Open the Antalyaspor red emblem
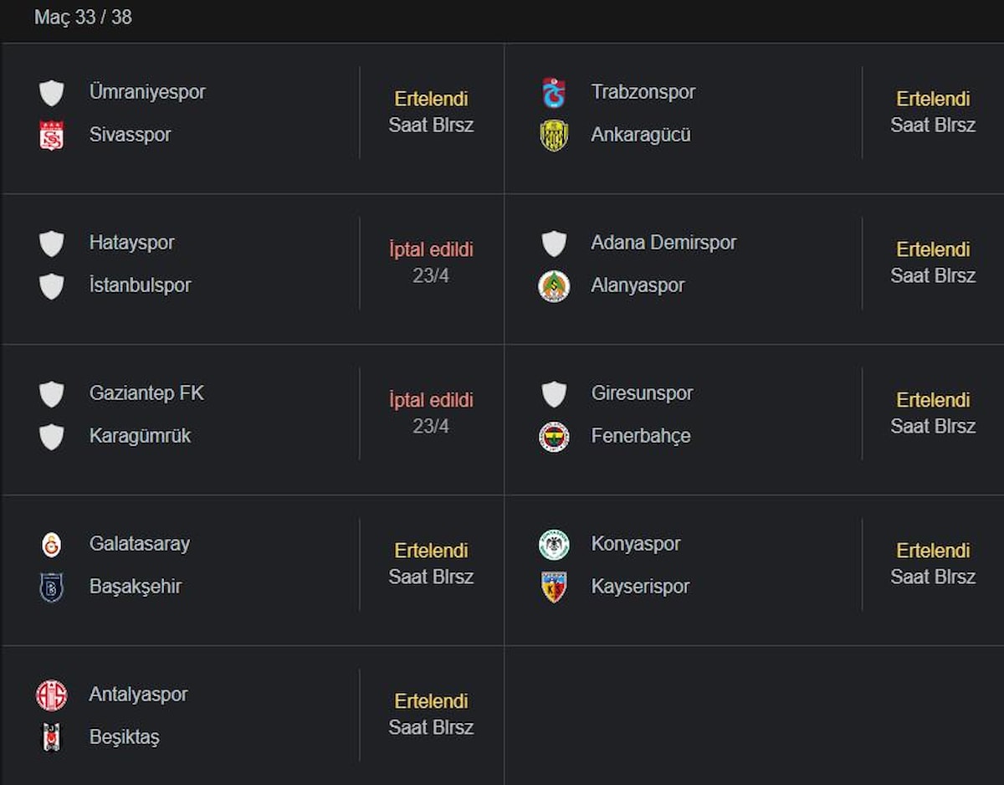Image resolution: width=1004 pixels, height=785 pixels. (52, 695)
